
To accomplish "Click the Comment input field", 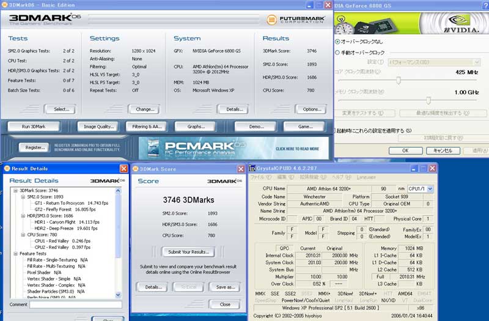I will (76, 304).
